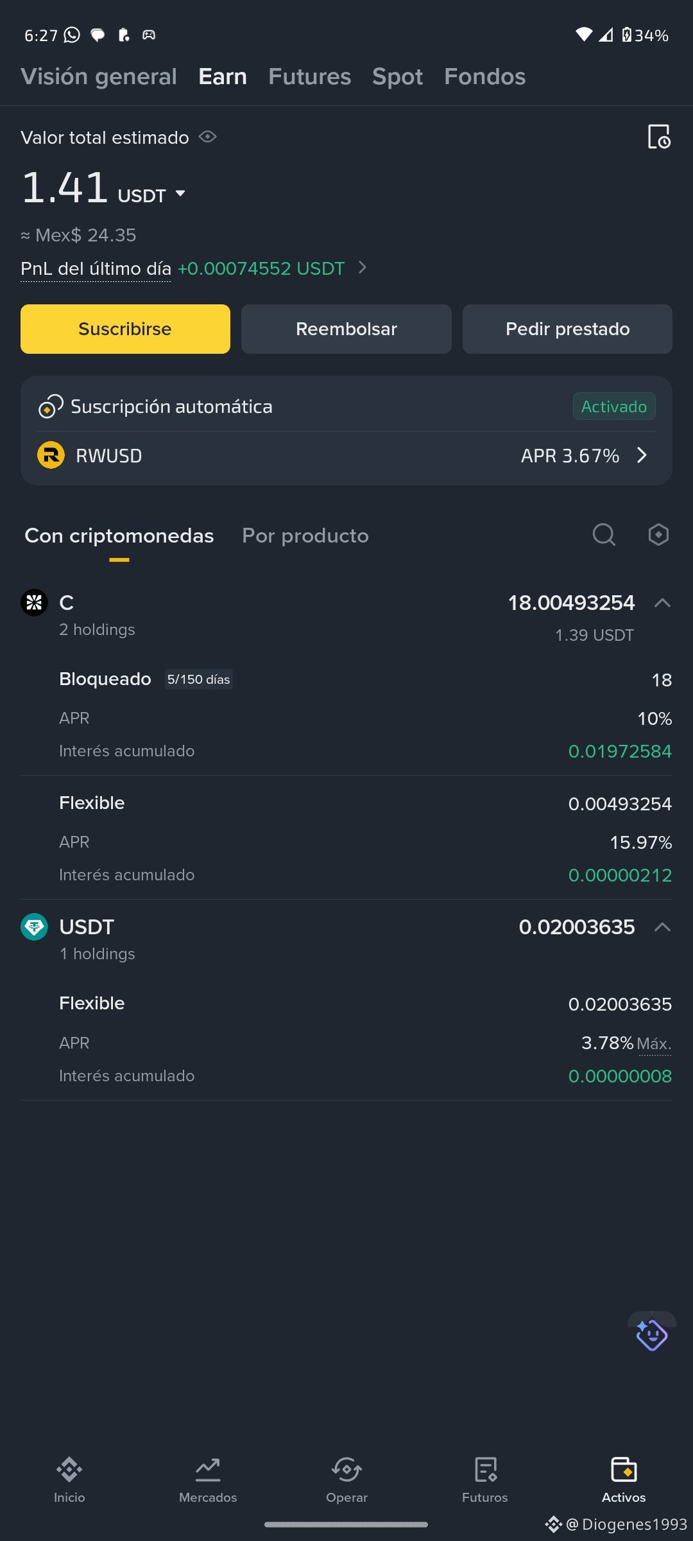Collapse the C holdings section

[x=662, y=603]
